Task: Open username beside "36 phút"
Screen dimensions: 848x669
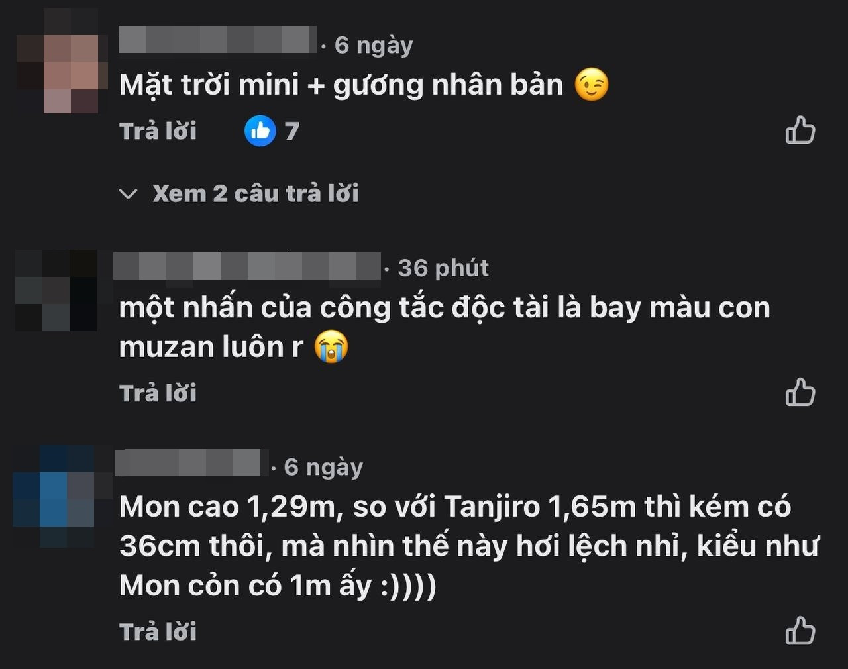Action: [x=247, y=266]
